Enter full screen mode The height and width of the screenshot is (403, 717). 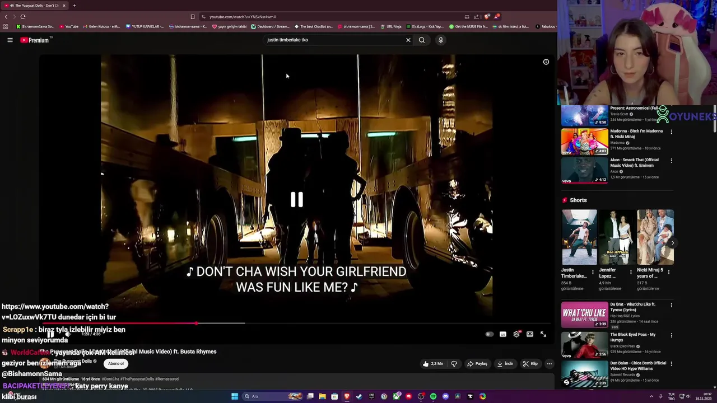(x=543, y=334)
